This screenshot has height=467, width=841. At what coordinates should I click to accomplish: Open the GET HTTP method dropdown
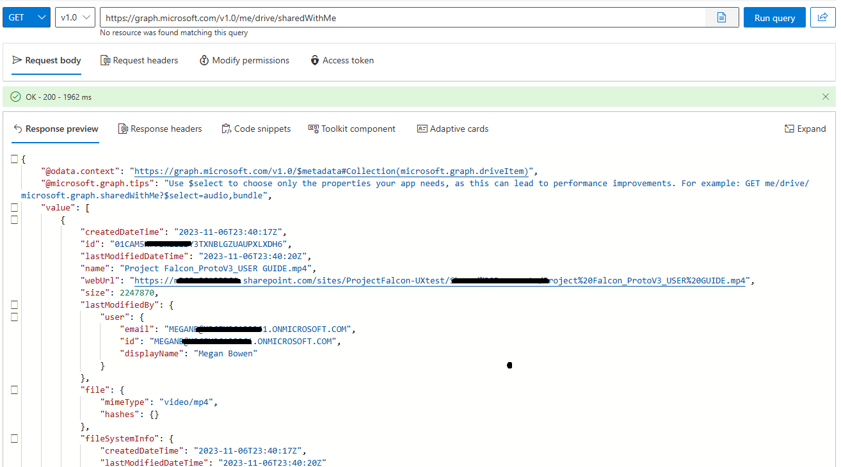pos(26,17)
